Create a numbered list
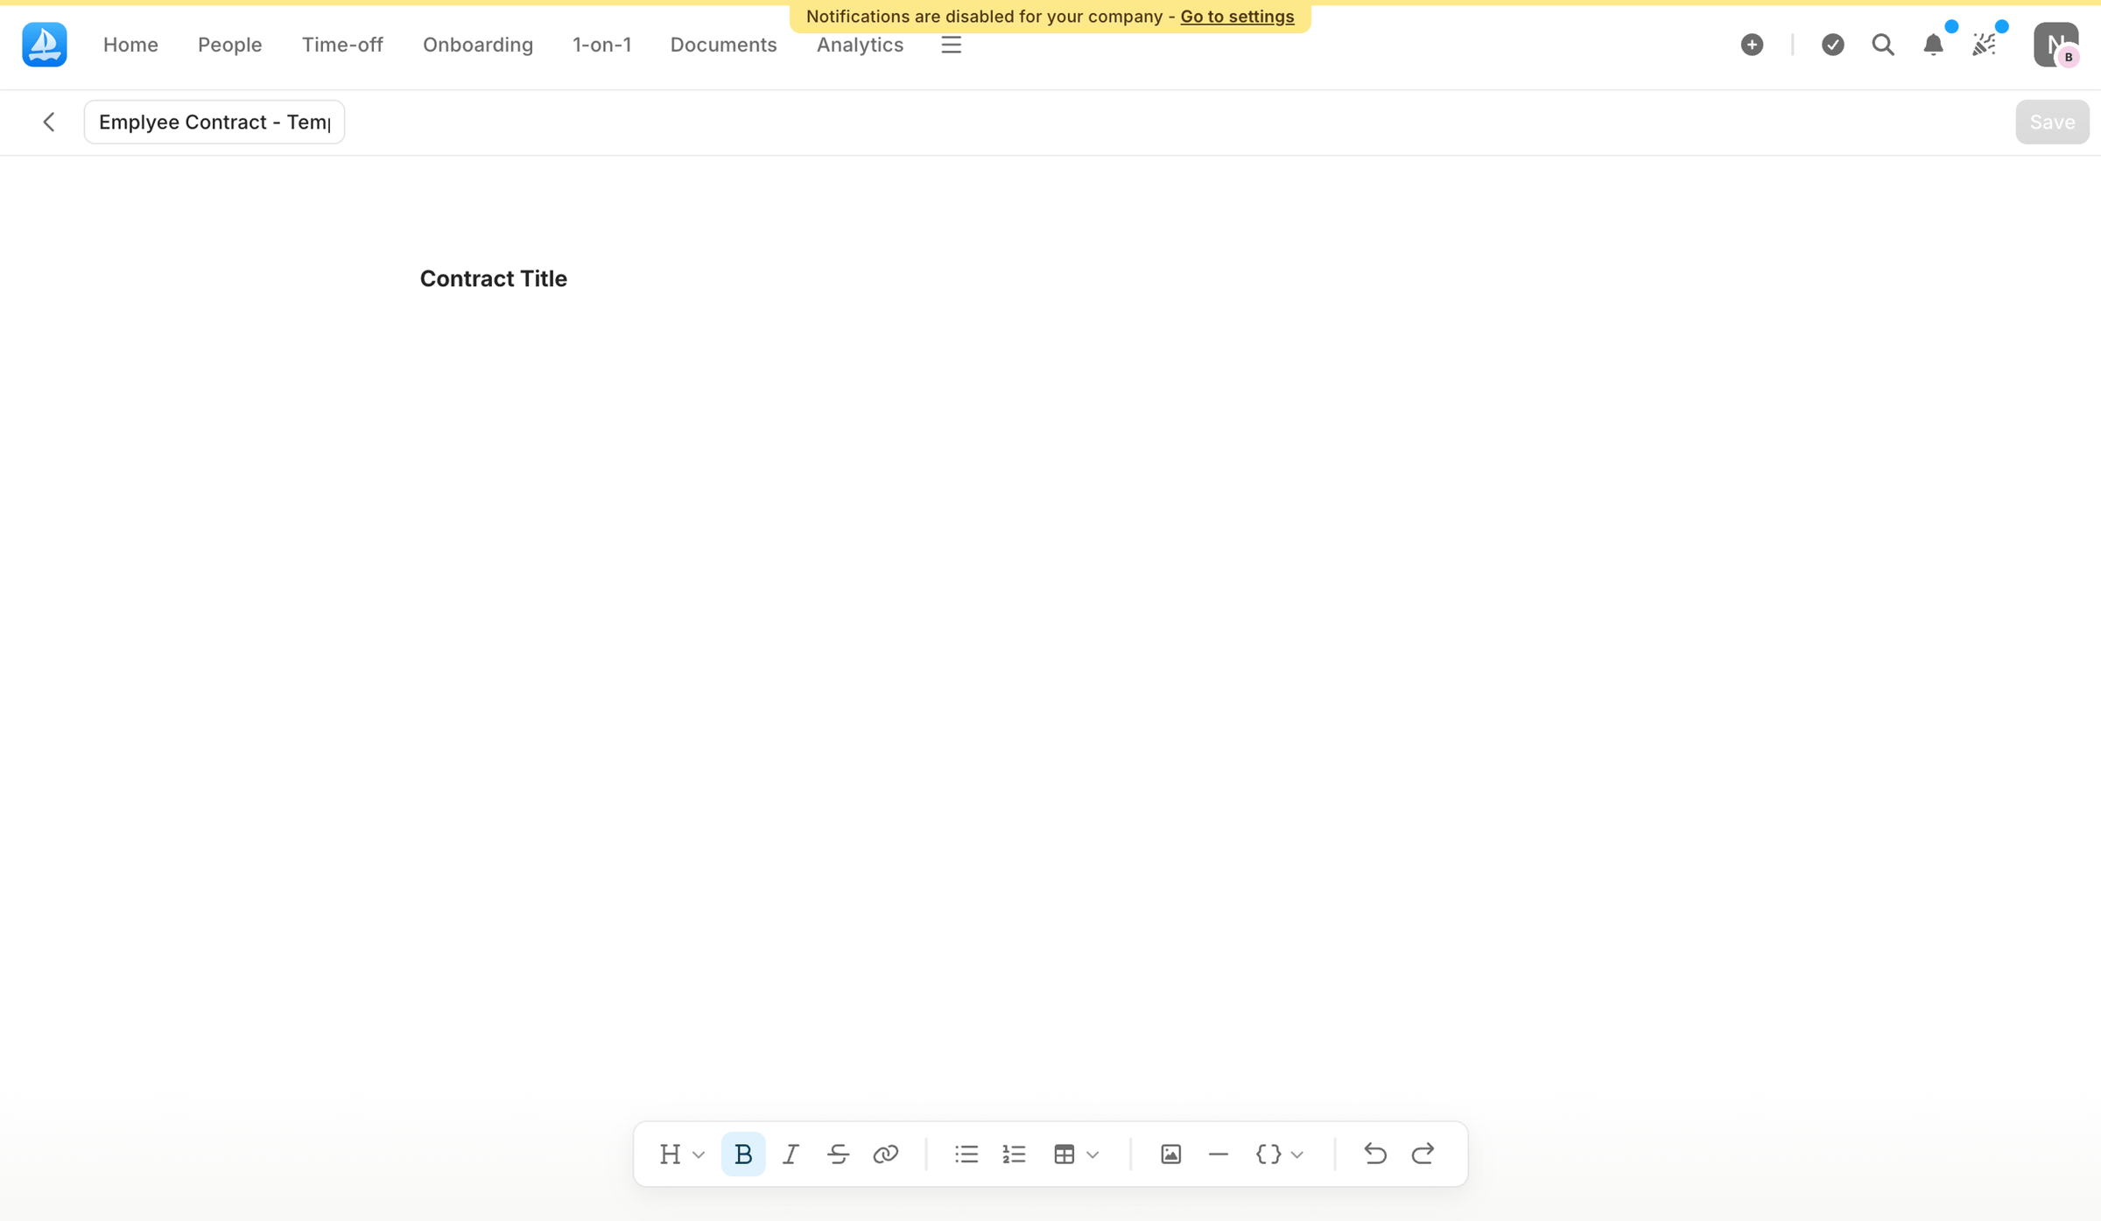 pyautogui.click(x=1014, y=1154)
